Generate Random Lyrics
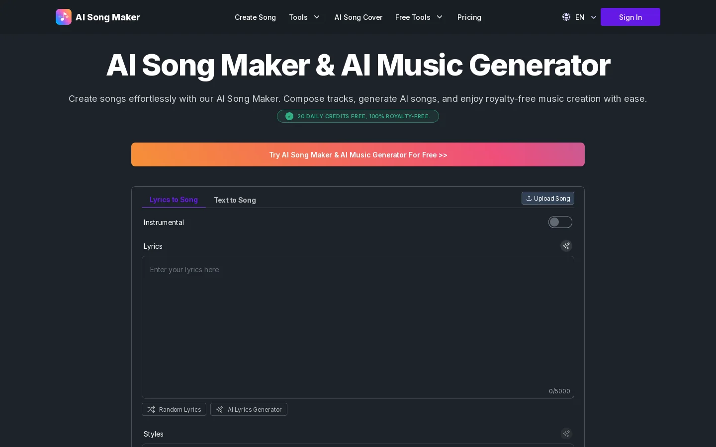This screenshot has width=716, height=447. (x=174, y=409)
